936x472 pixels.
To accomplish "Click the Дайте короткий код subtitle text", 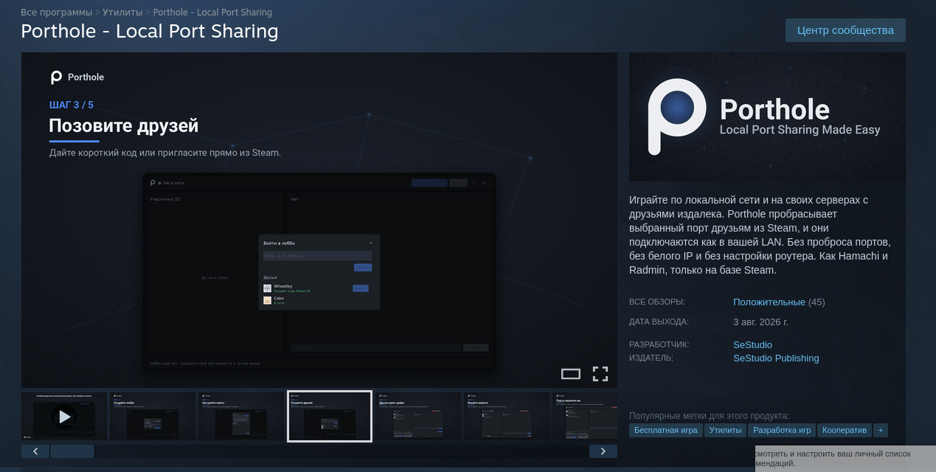I will [x=165, y=153].
